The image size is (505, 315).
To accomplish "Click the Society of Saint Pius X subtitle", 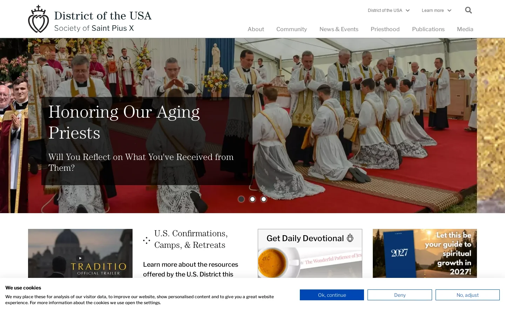I will 94,28.
